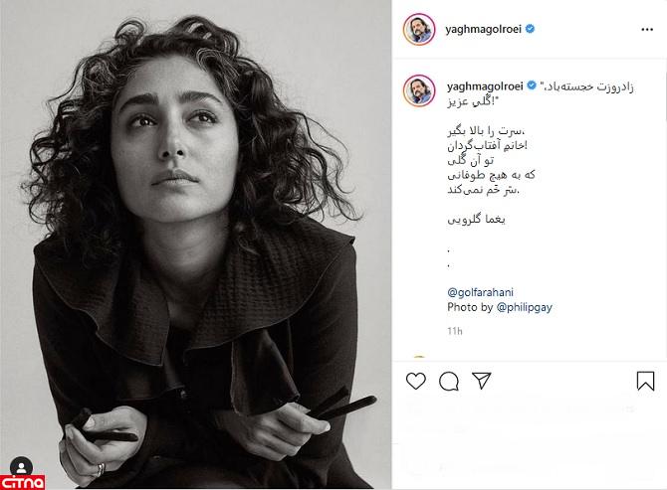Click the tagged people icon on photo
Image resolution: width=667 pixels, height=490 pixels.
(21, 467)
